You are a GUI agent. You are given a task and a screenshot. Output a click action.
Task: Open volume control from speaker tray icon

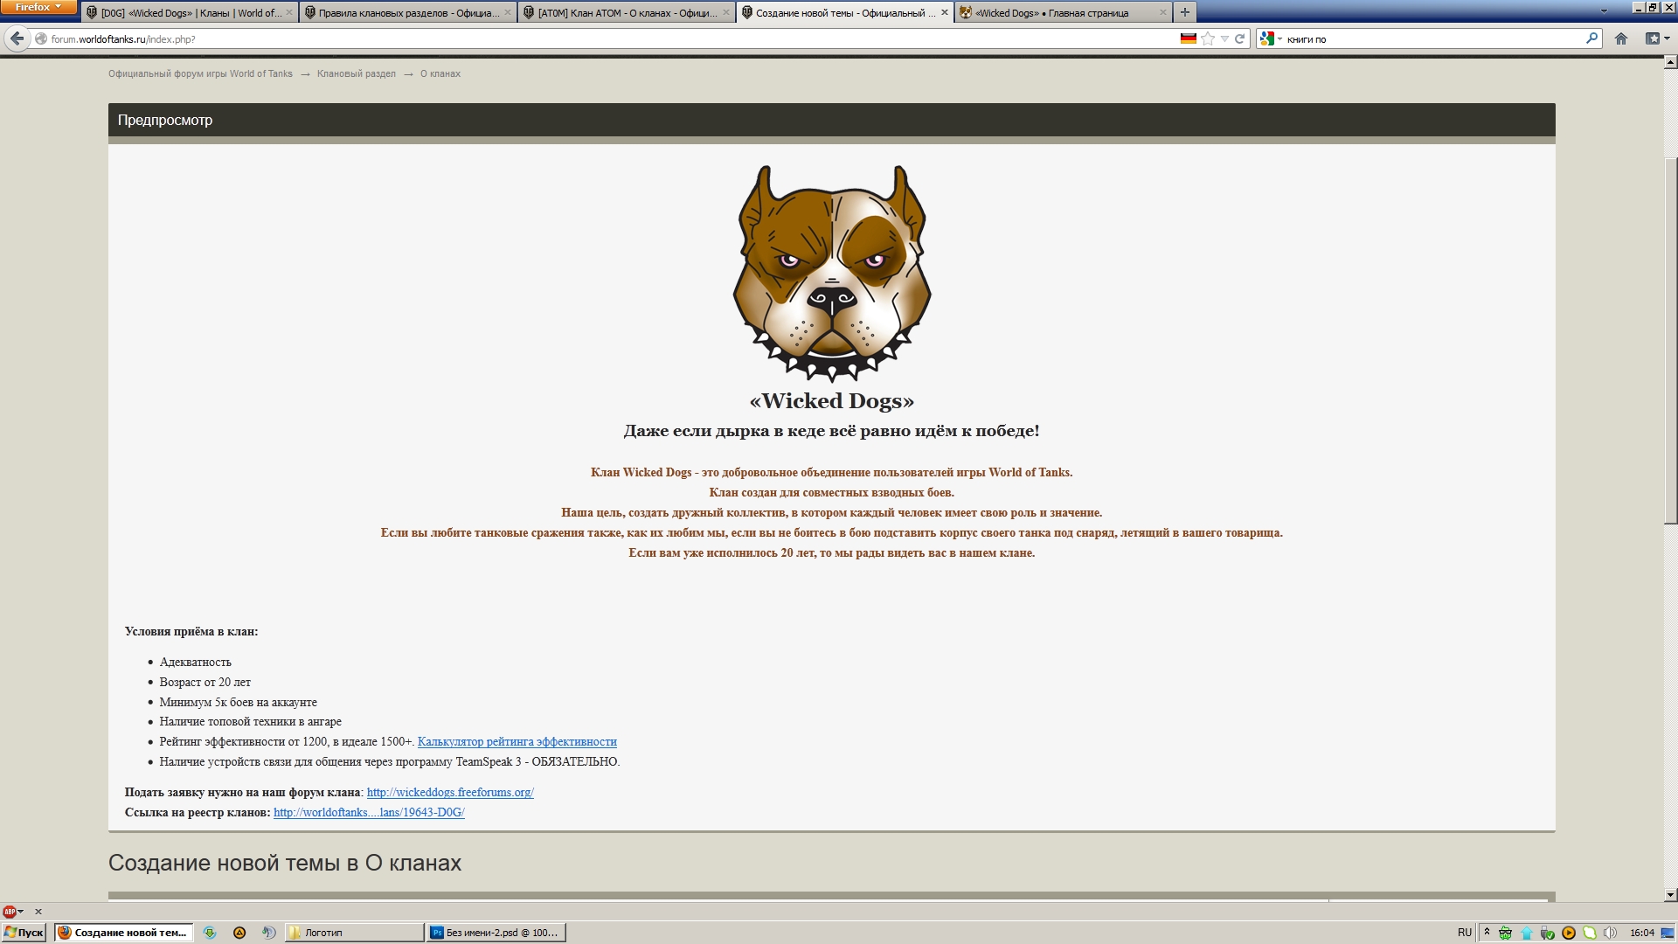(x=1611, y=933)
